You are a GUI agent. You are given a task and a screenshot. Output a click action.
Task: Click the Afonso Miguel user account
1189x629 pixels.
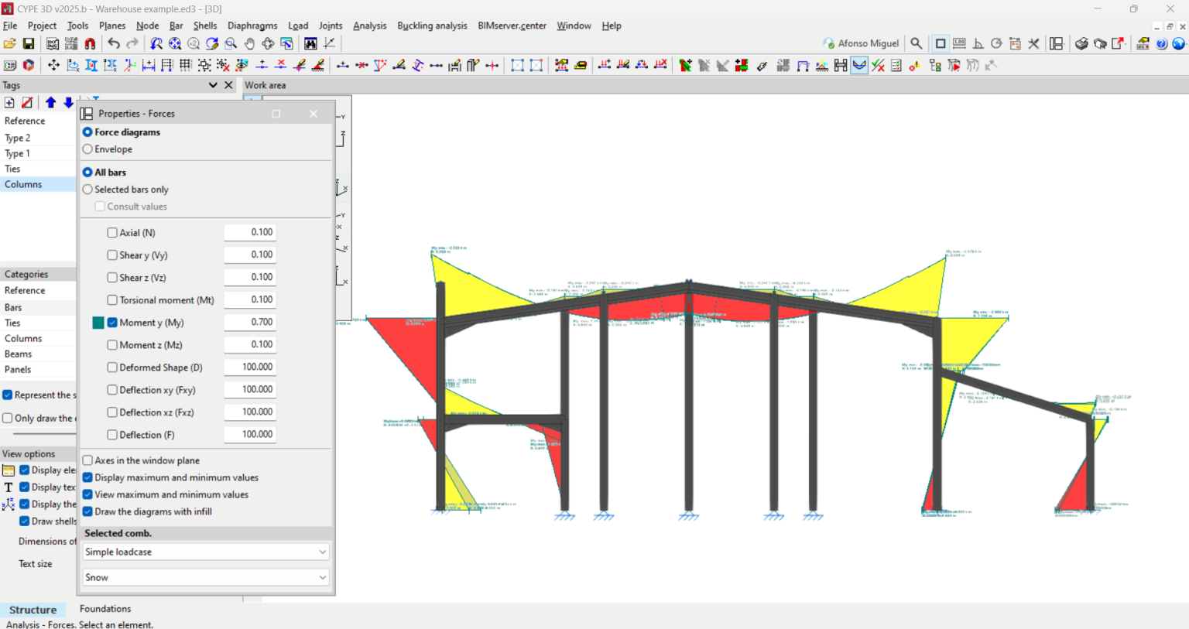861,43
